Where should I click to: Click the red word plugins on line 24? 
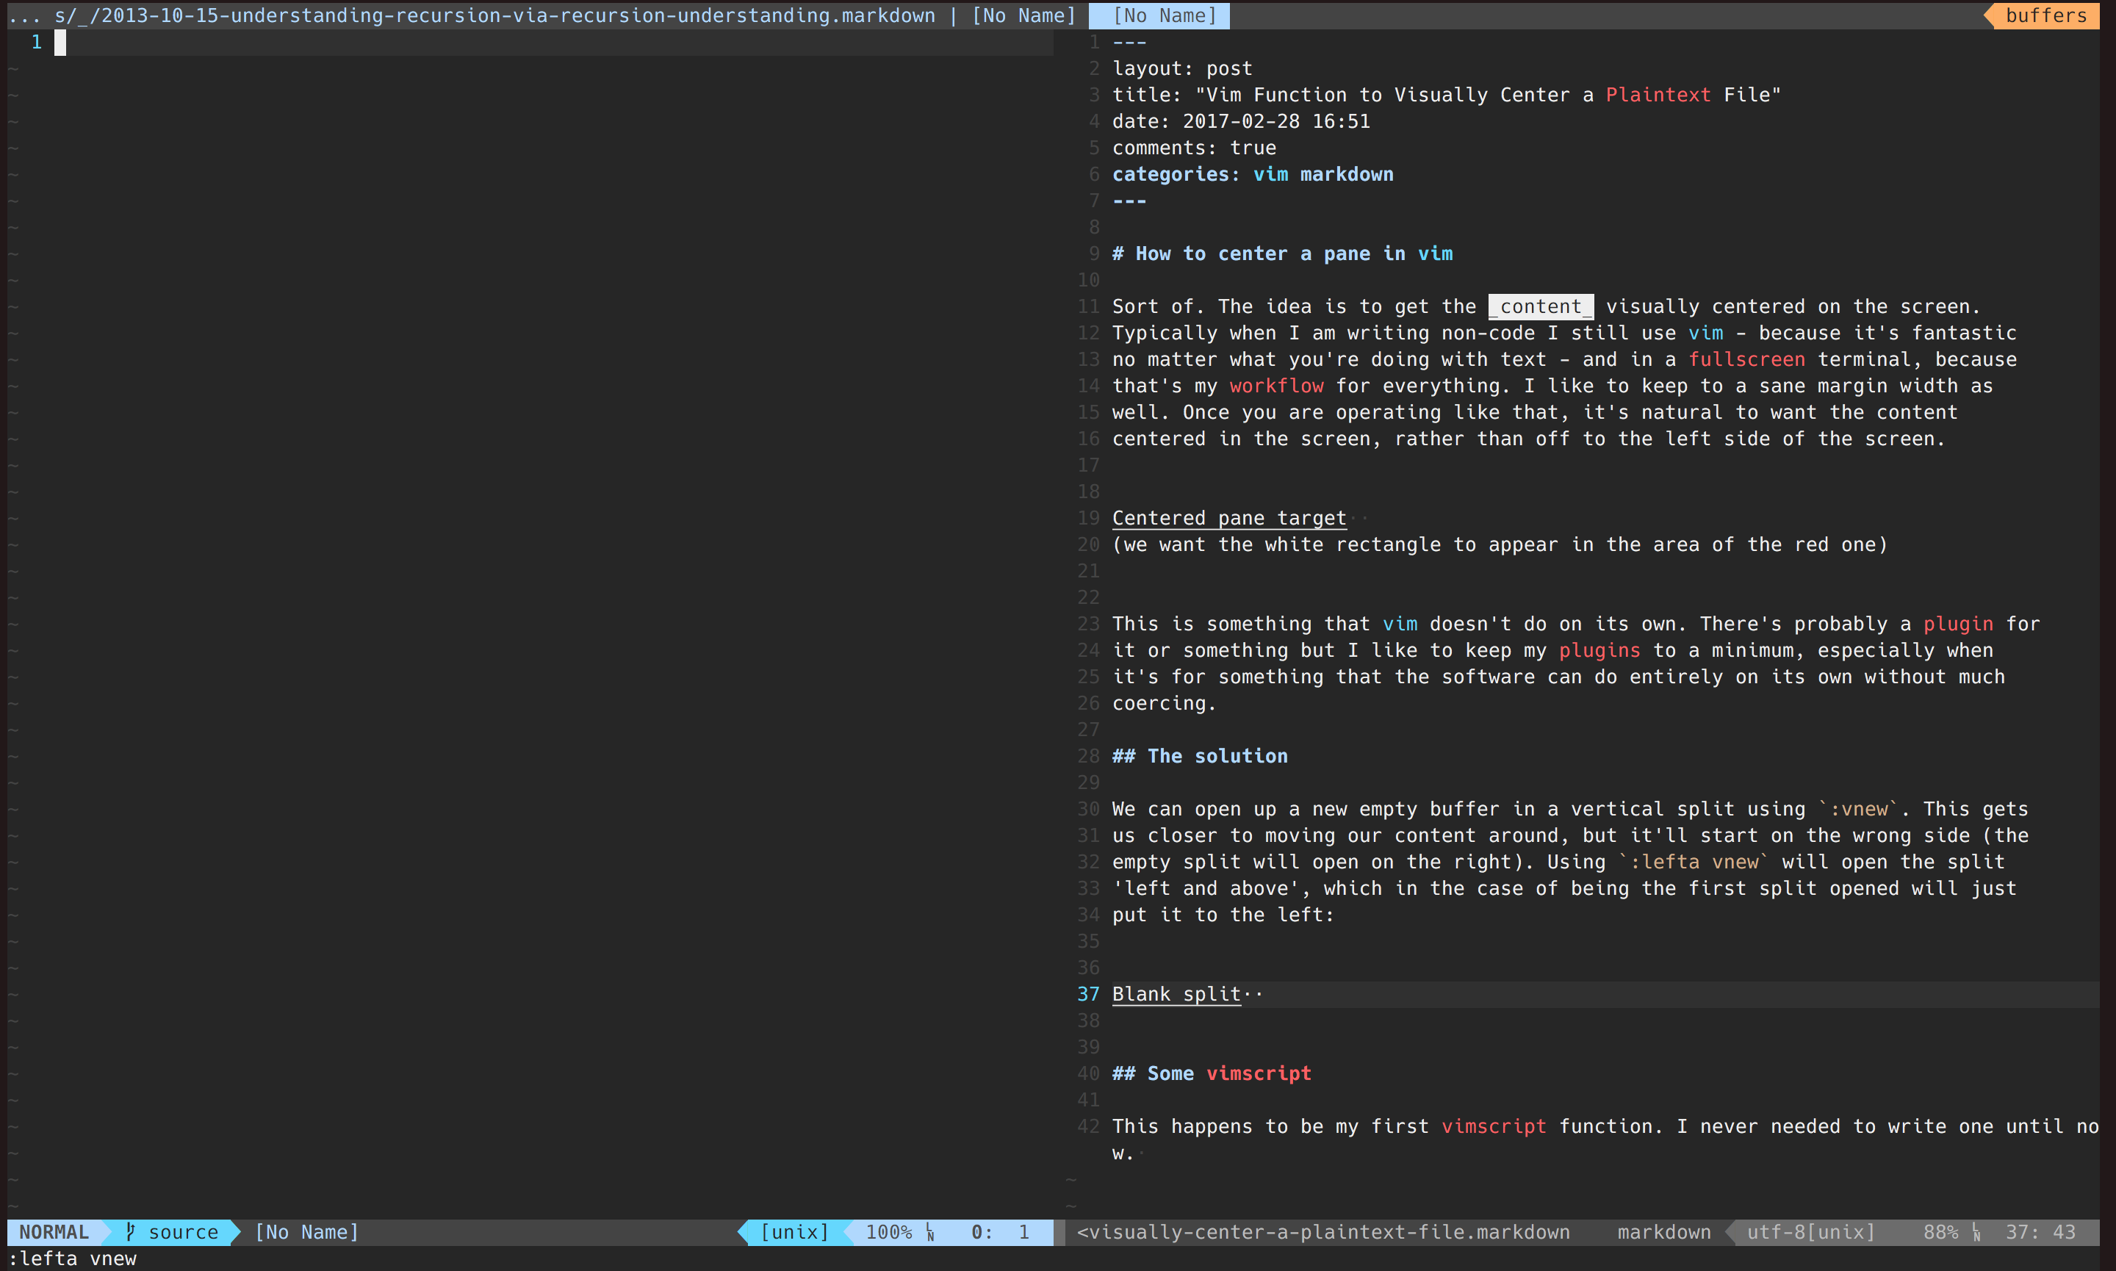pos(1599,651)
